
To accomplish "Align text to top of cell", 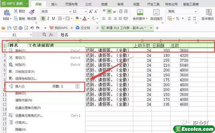I will point(104,11).
